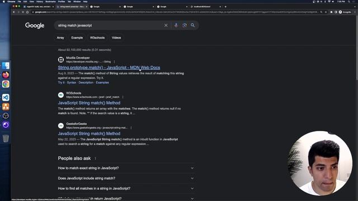
Task: Click the magnifying glass search button
Action: pos(192,25)
